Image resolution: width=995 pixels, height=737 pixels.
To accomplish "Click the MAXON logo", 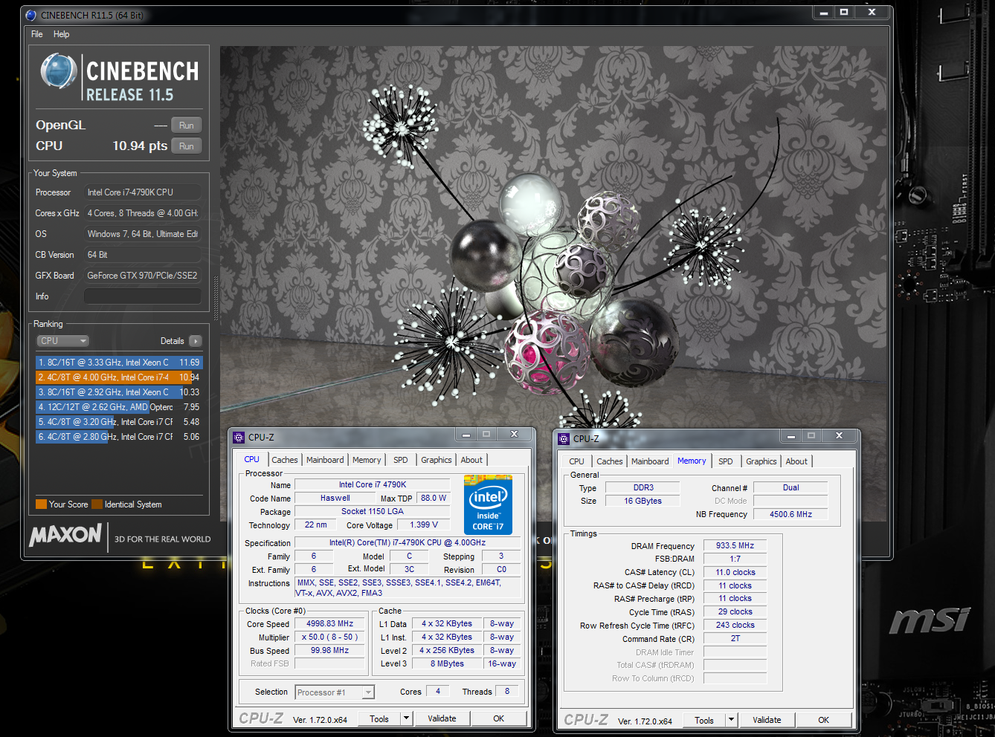I will (65, 535).
